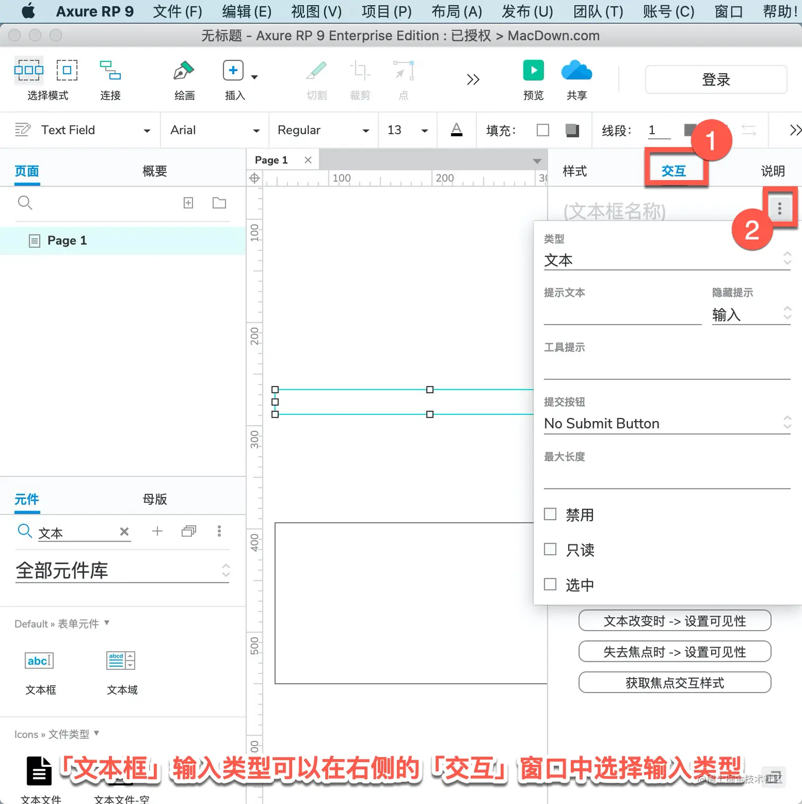Viewport: 802px width, 804px height.
Task: Expand the style bar overflow chevrons
Action: 795,130
